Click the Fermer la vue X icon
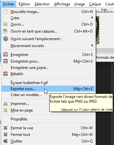 point(5,128)
